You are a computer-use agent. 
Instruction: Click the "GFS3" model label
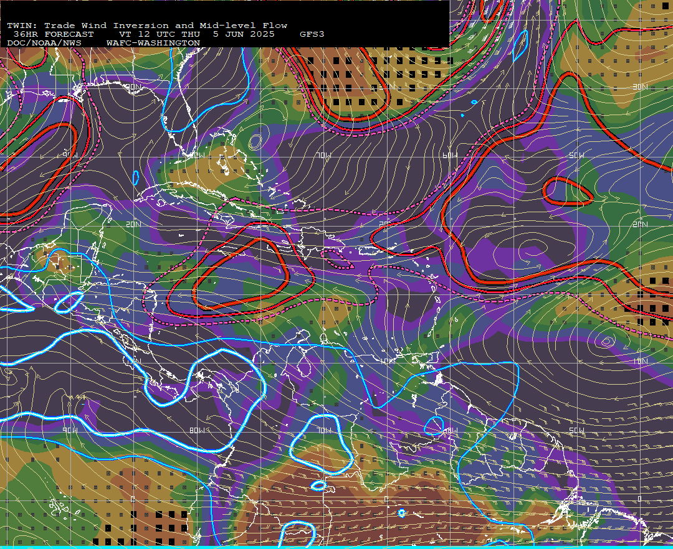click(312, 34)
